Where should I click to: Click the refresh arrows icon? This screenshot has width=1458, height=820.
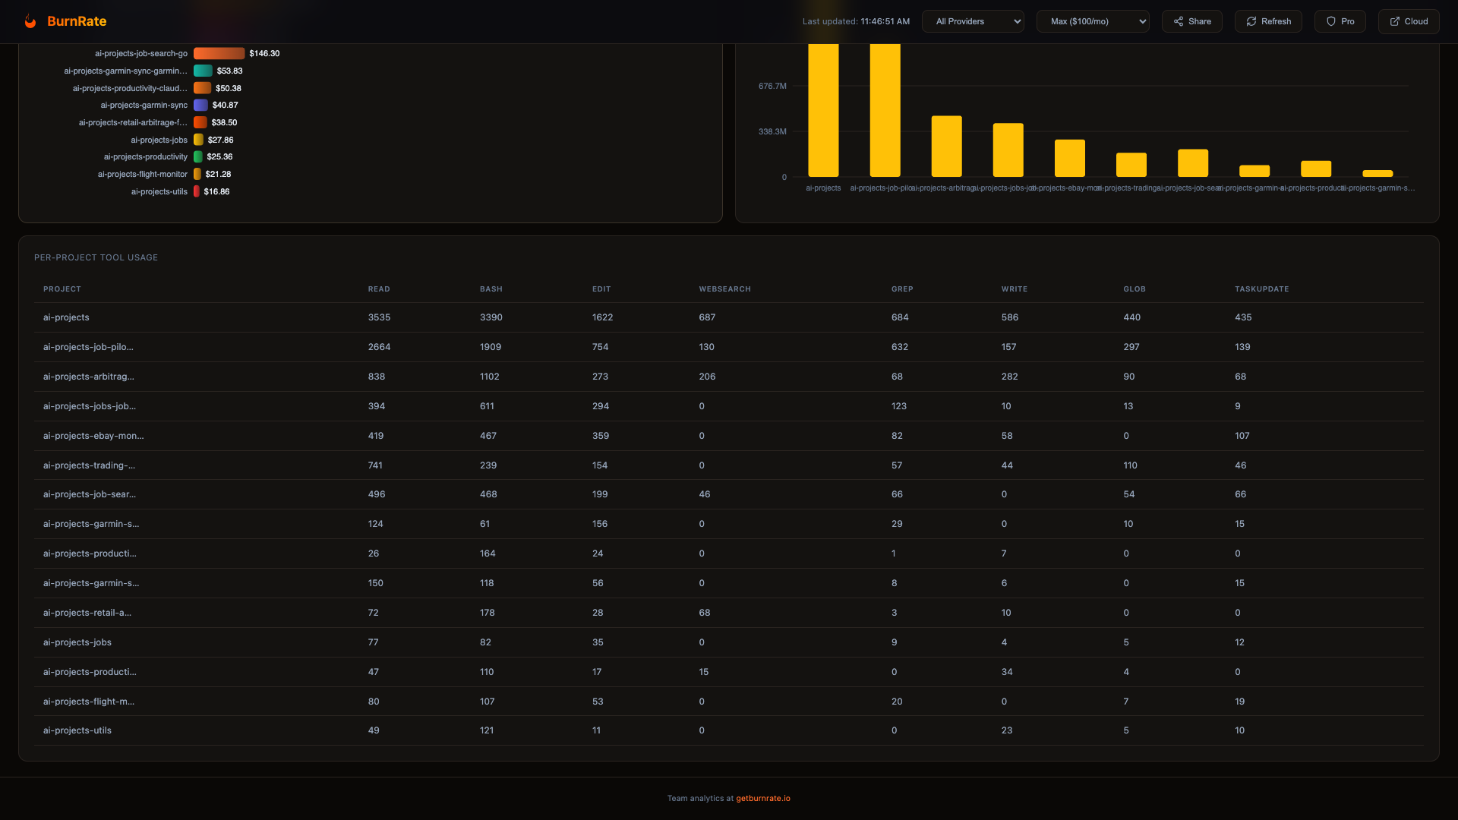point(1251,21)
